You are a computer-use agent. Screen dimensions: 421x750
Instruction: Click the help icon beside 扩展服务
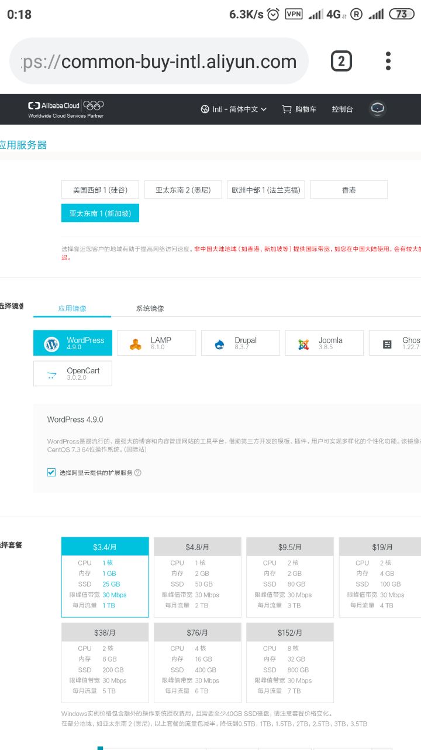(x=138, y=473)
